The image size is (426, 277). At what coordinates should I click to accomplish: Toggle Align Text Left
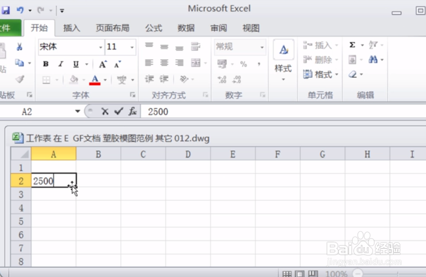click(x=149, y=63)
